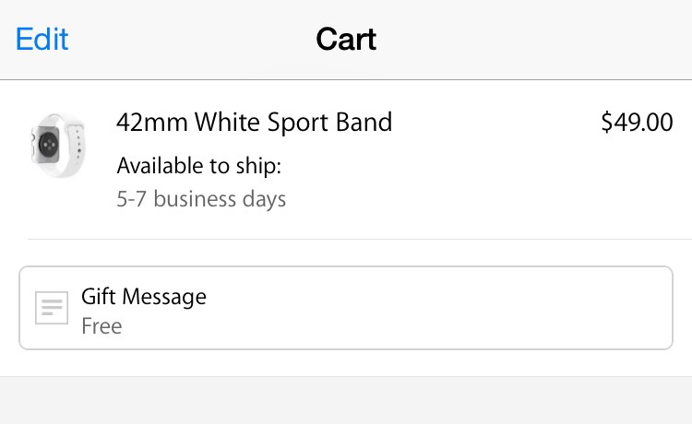Click white margin beneath the Gift Message box

click(346, 363)
